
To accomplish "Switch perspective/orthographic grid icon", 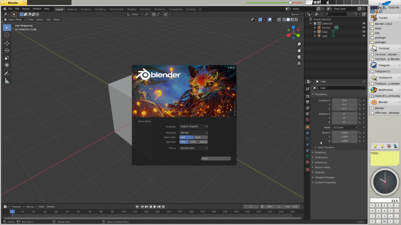I will (299, 63).
